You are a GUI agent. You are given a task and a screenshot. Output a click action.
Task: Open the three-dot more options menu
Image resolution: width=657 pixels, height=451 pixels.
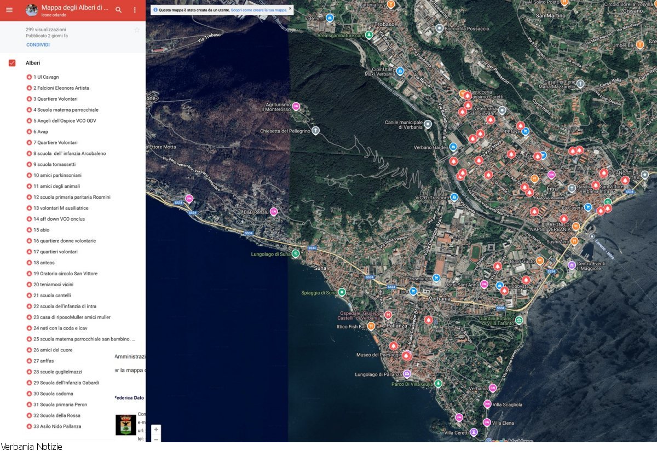(135, 10)
